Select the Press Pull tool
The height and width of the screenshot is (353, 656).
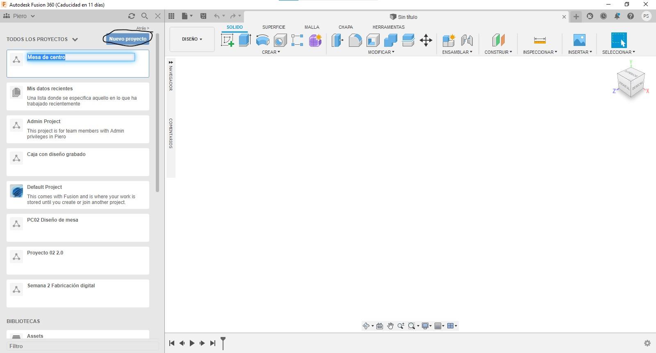coord(337,40)
